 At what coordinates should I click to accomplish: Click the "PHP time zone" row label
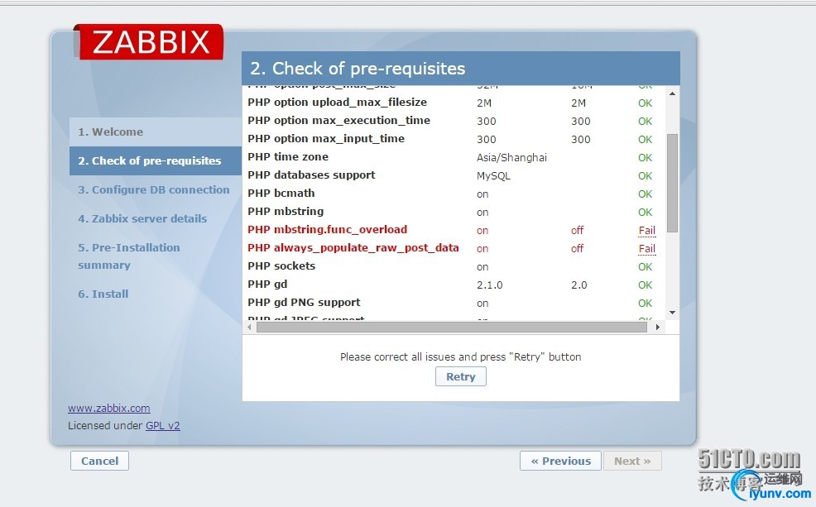coord(288,156)
